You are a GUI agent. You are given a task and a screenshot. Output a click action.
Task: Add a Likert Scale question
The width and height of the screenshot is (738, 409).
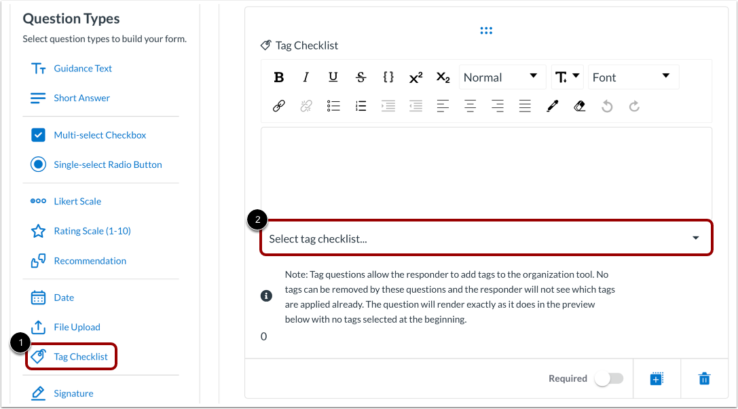click(x=77, y=201)
